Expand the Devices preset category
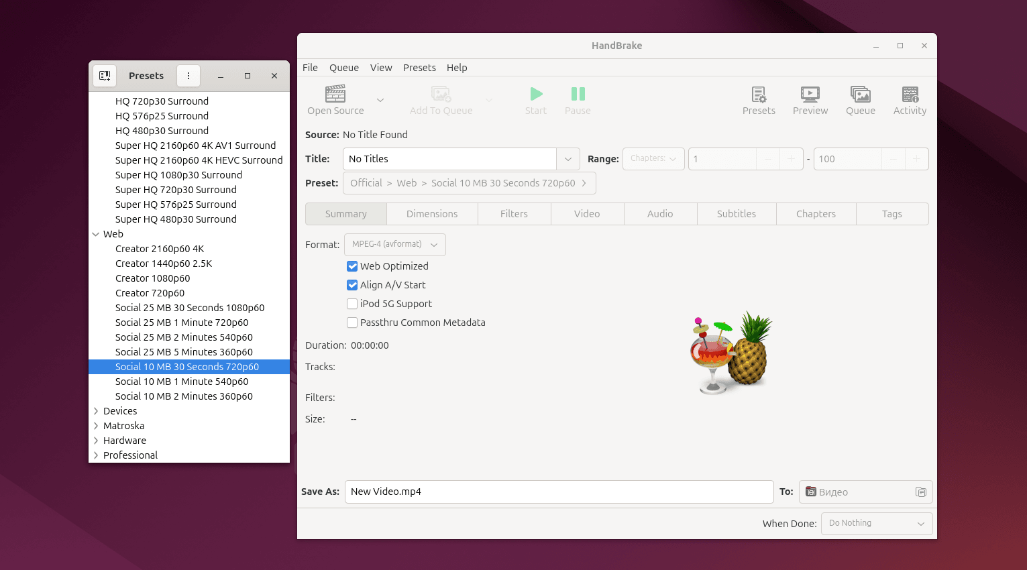Image resolution: width=1027 pixels, height=570 pixels. pos(96,411)
